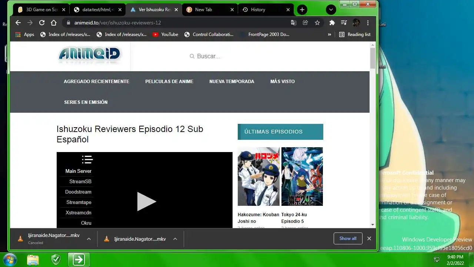Open the Tokyo 24-ku thumbnail
The width and height of the screenshot is (474, 267).
point(302,177)
